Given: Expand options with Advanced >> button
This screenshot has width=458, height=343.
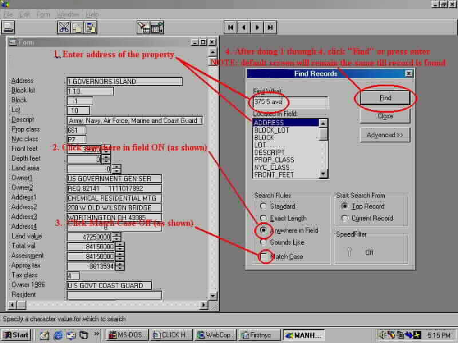Looking at the screenshot, I should point(385,135).
